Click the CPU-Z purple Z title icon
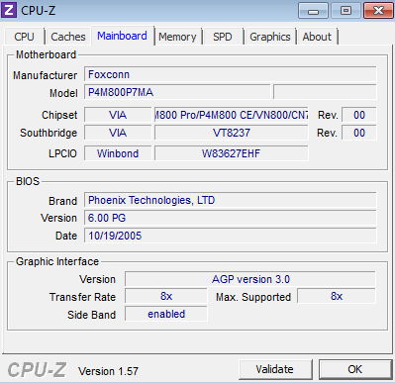The image size is (395, 383). point(9,10)
